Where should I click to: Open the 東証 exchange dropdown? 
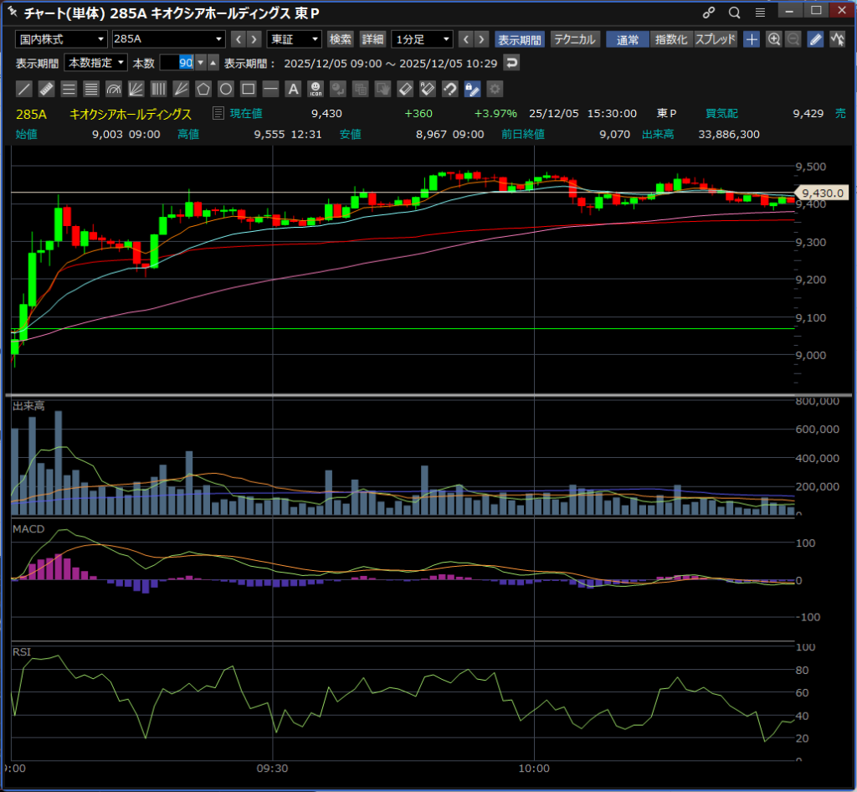click(294, 39)
